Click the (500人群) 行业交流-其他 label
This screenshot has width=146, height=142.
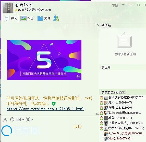coord(35,10)
